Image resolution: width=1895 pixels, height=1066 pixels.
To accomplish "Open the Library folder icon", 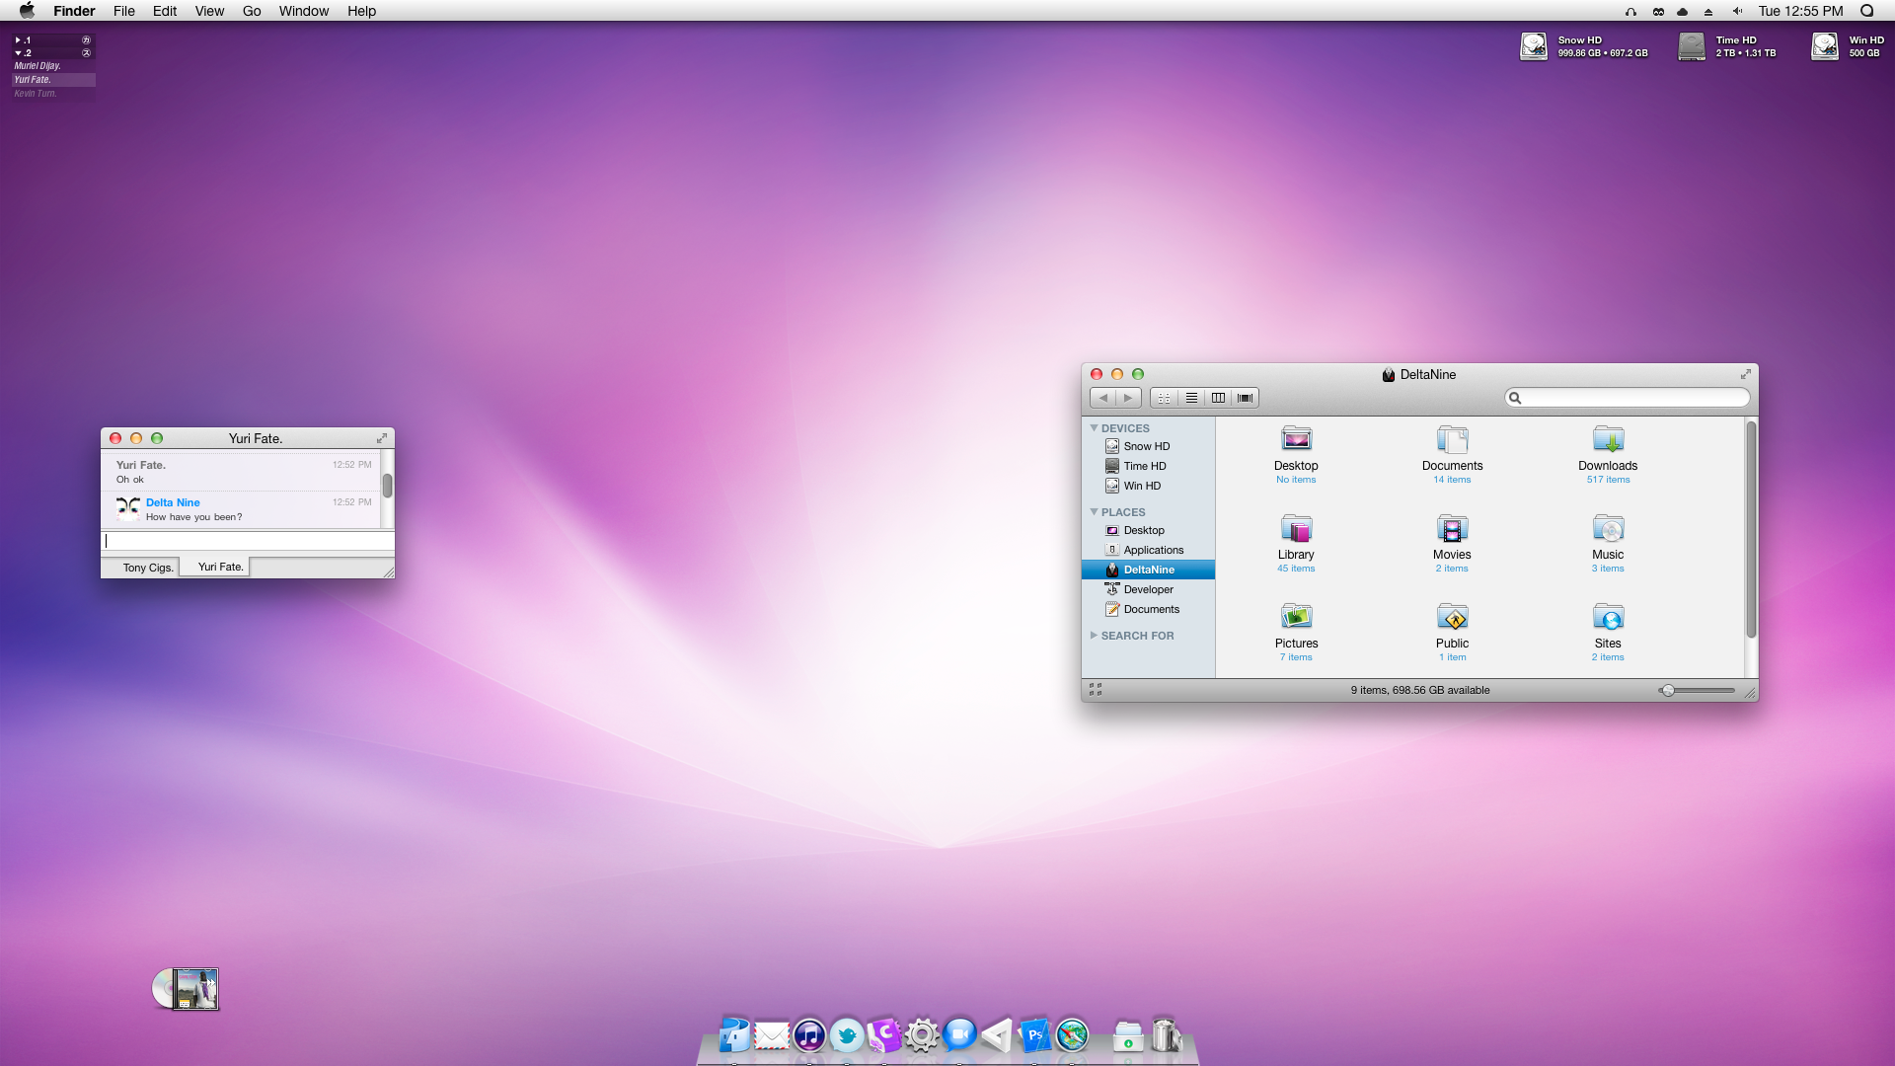I will point(1296,528).
